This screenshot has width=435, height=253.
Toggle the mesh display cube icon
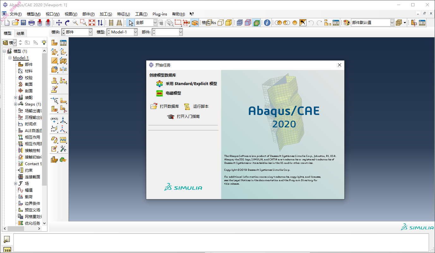[x=240, y=23]
